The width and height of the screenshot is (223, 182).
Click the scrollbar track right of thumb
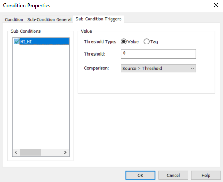pyautogui.click(x=51, y=152)
